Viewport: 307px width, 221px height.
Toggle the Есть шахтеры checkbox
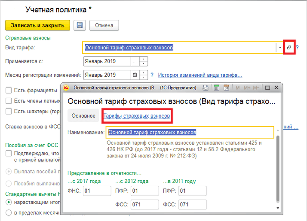(x=8, y=112)
